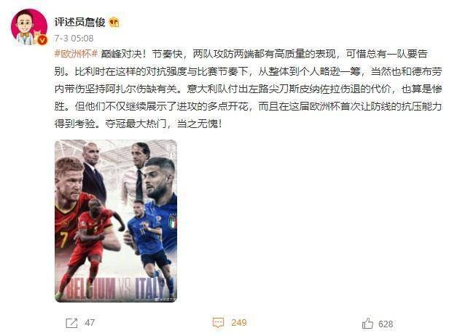
Task: Click the comment count 249
Action: pyautogui.click(x=239, y=322)
